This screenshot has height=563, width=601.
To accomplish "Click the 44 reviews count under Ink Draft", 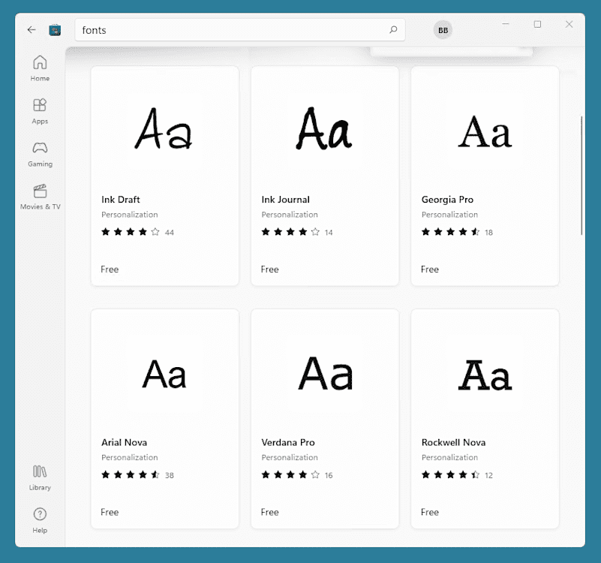I will click(168, 232).
